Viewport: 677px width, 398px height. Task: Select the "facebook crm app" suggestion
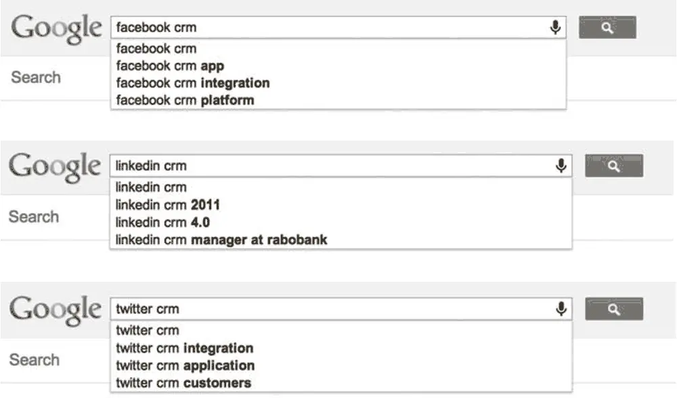click(338, 66)
